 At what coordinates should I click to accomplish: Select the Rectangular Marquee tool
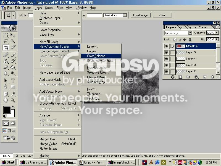tap(6, 35)
